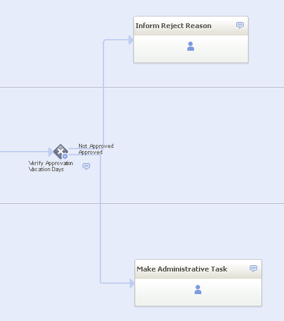Select the Inform Reject Reason task header
Viewport: 284px width, 321px height.
pyautogui.click(x=191, y=26)
